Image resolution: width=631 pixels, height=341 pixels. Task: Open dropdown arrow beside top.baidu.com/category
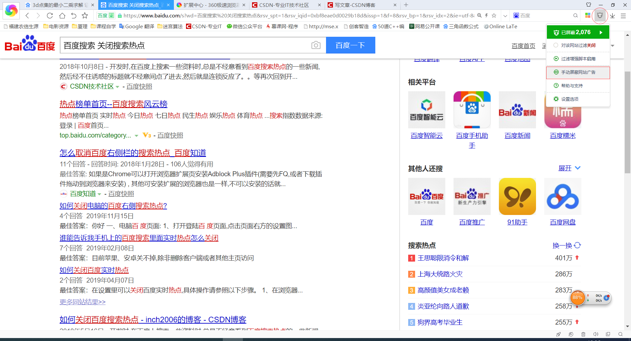[136, 136]
